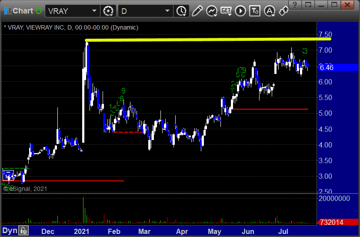Click the Feb label on time axis
The width and height of the screenshot is (360, 237).
114,231
